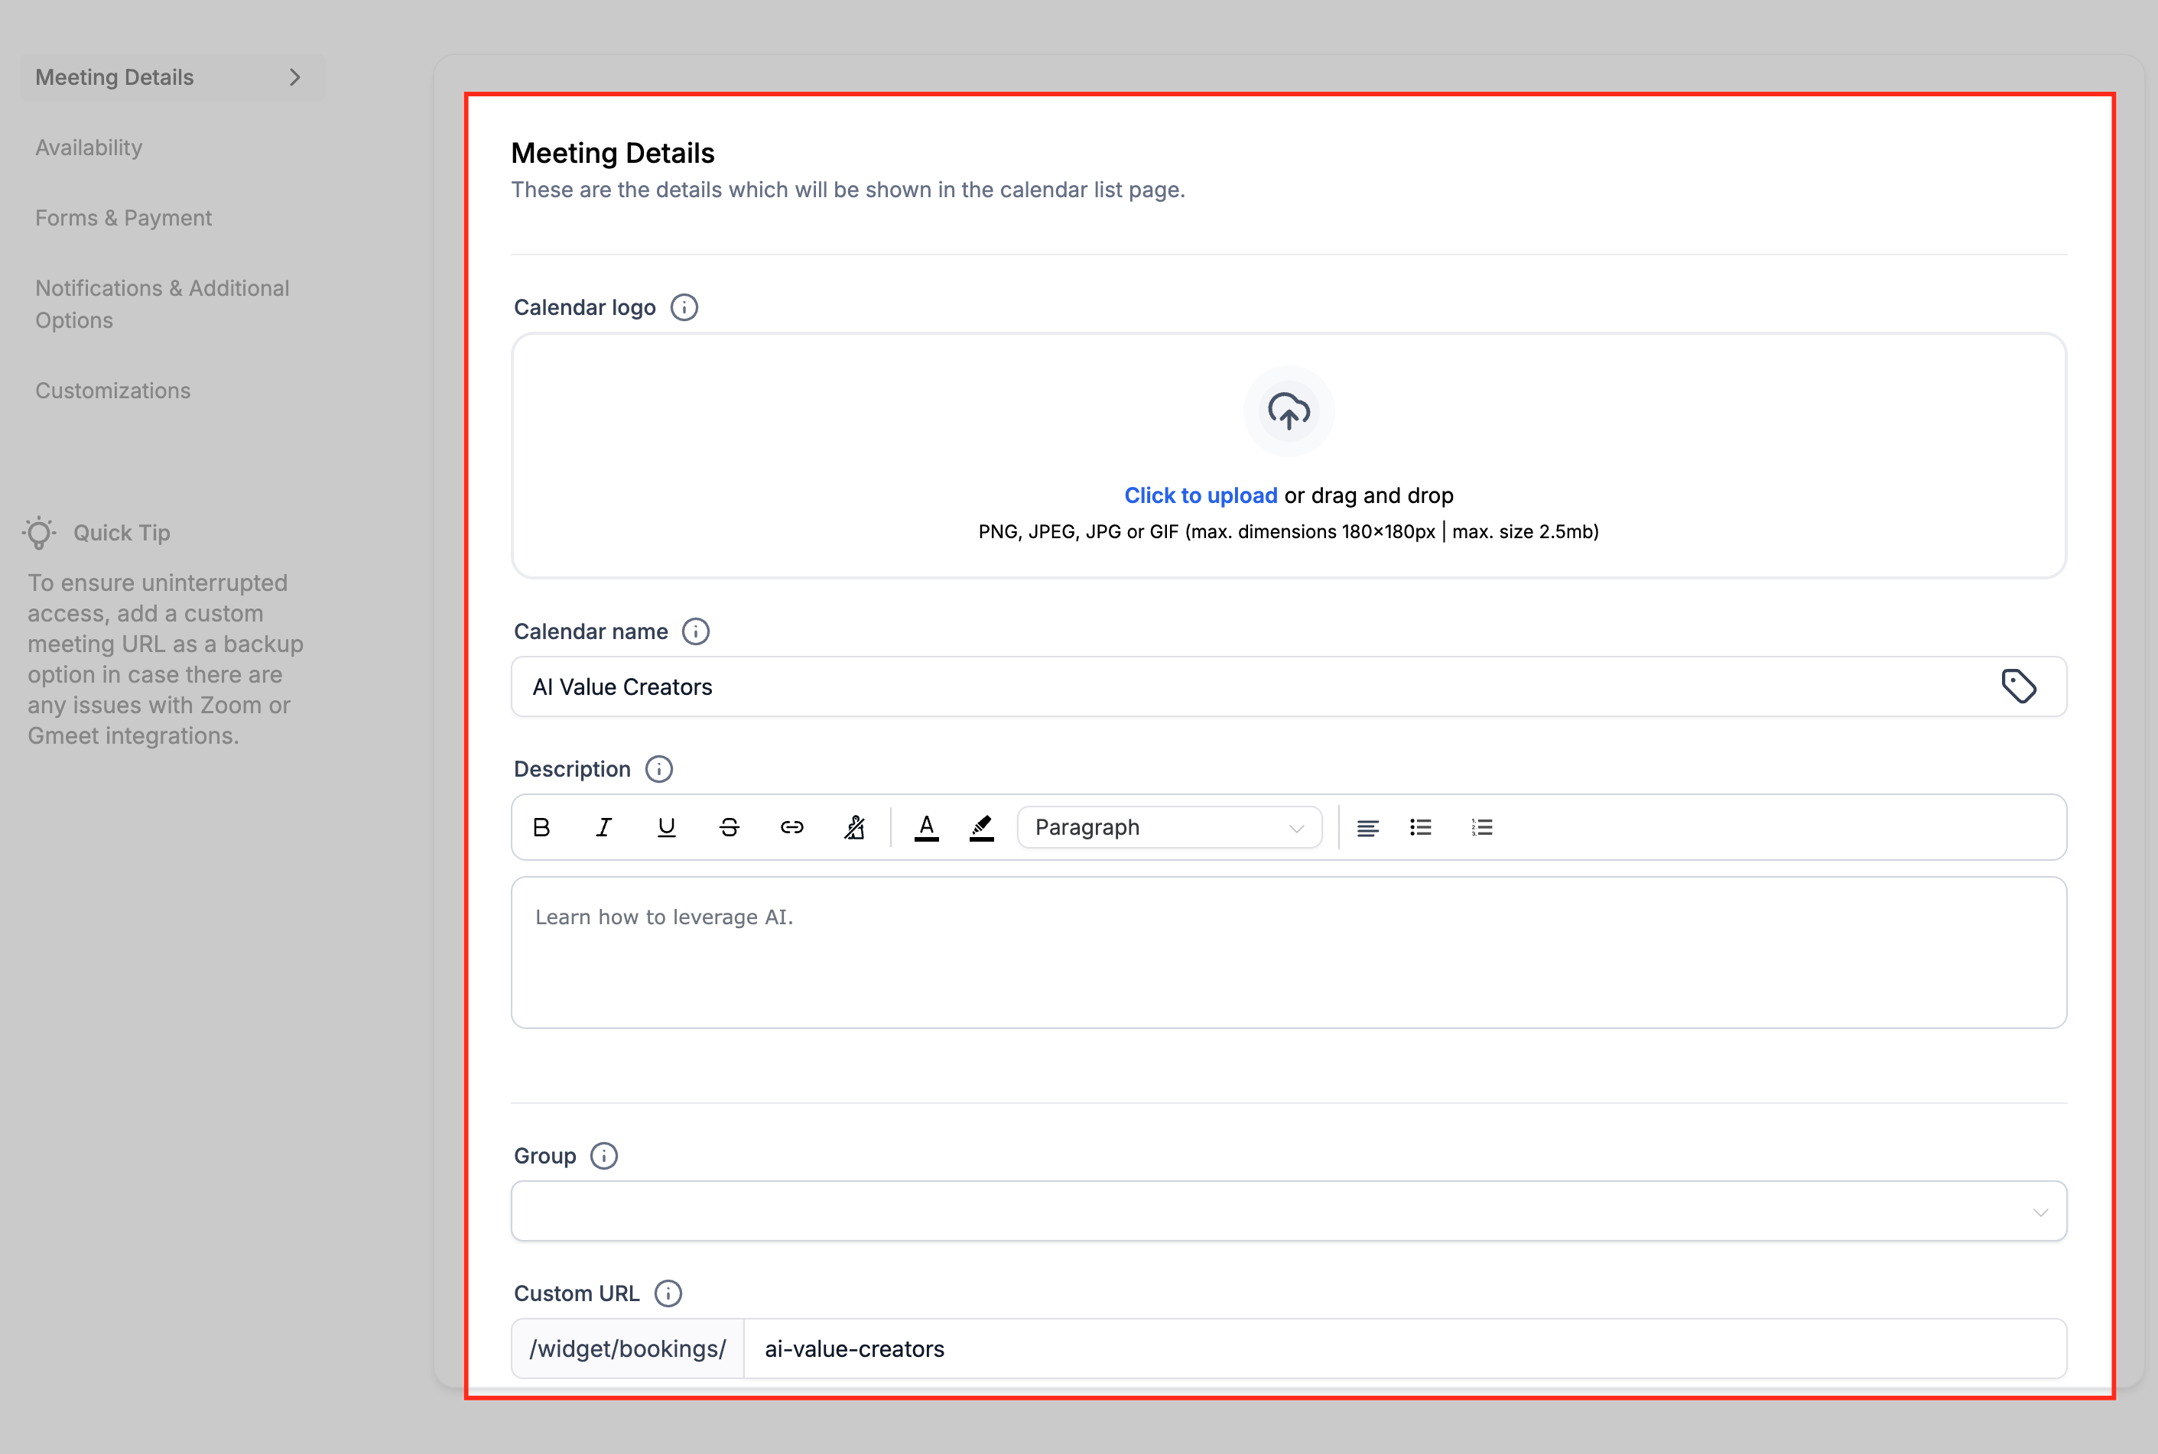Image resolution: width=2158 pixels, height=1454 pixels.
Task: Click the cloud upload icon
Action: click(x=1288, y=412)
